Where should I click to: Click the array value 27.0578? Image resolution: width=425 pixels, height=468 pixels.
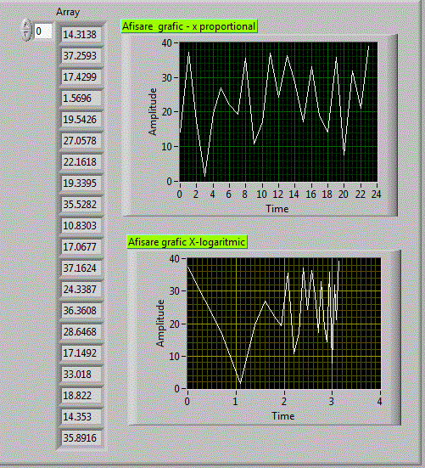click(80, 141)
